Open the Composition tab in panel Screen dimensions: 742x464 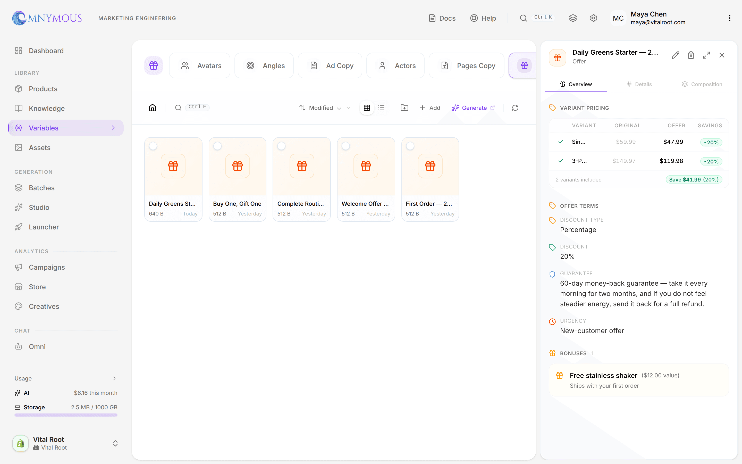(x=702, y=84)
